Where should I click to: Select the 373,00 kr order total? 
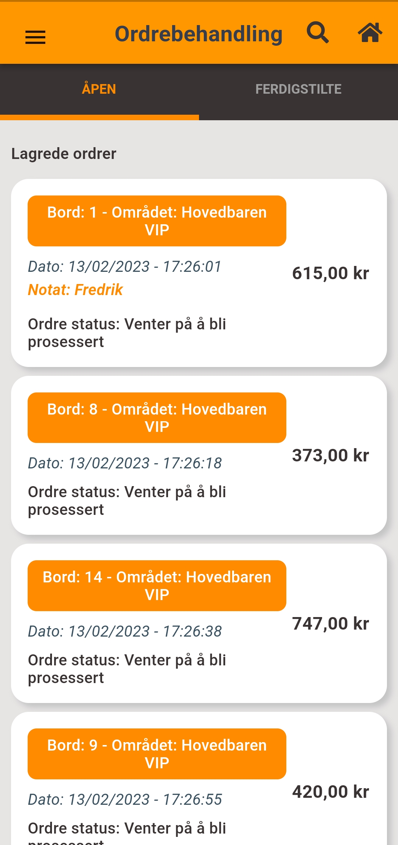pyautogui.click(x=331, y=456)
